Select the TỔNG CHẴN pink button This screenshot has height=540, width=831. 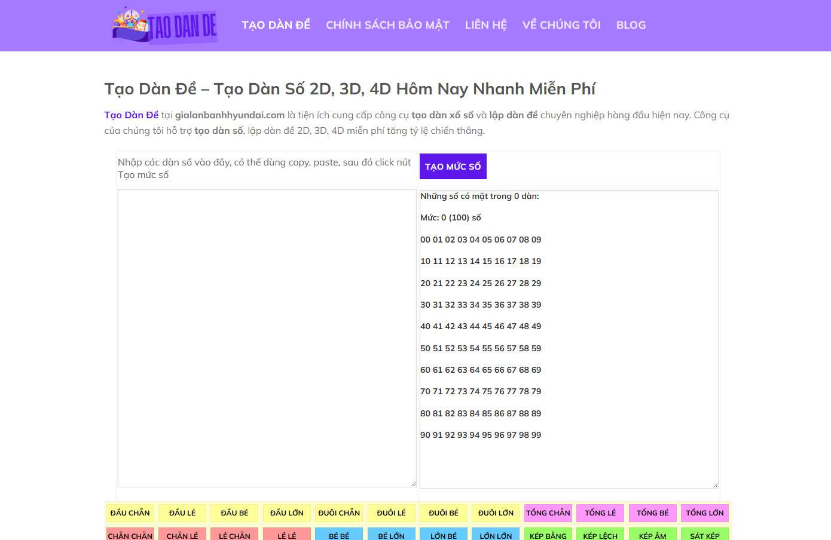coord(548,513)
